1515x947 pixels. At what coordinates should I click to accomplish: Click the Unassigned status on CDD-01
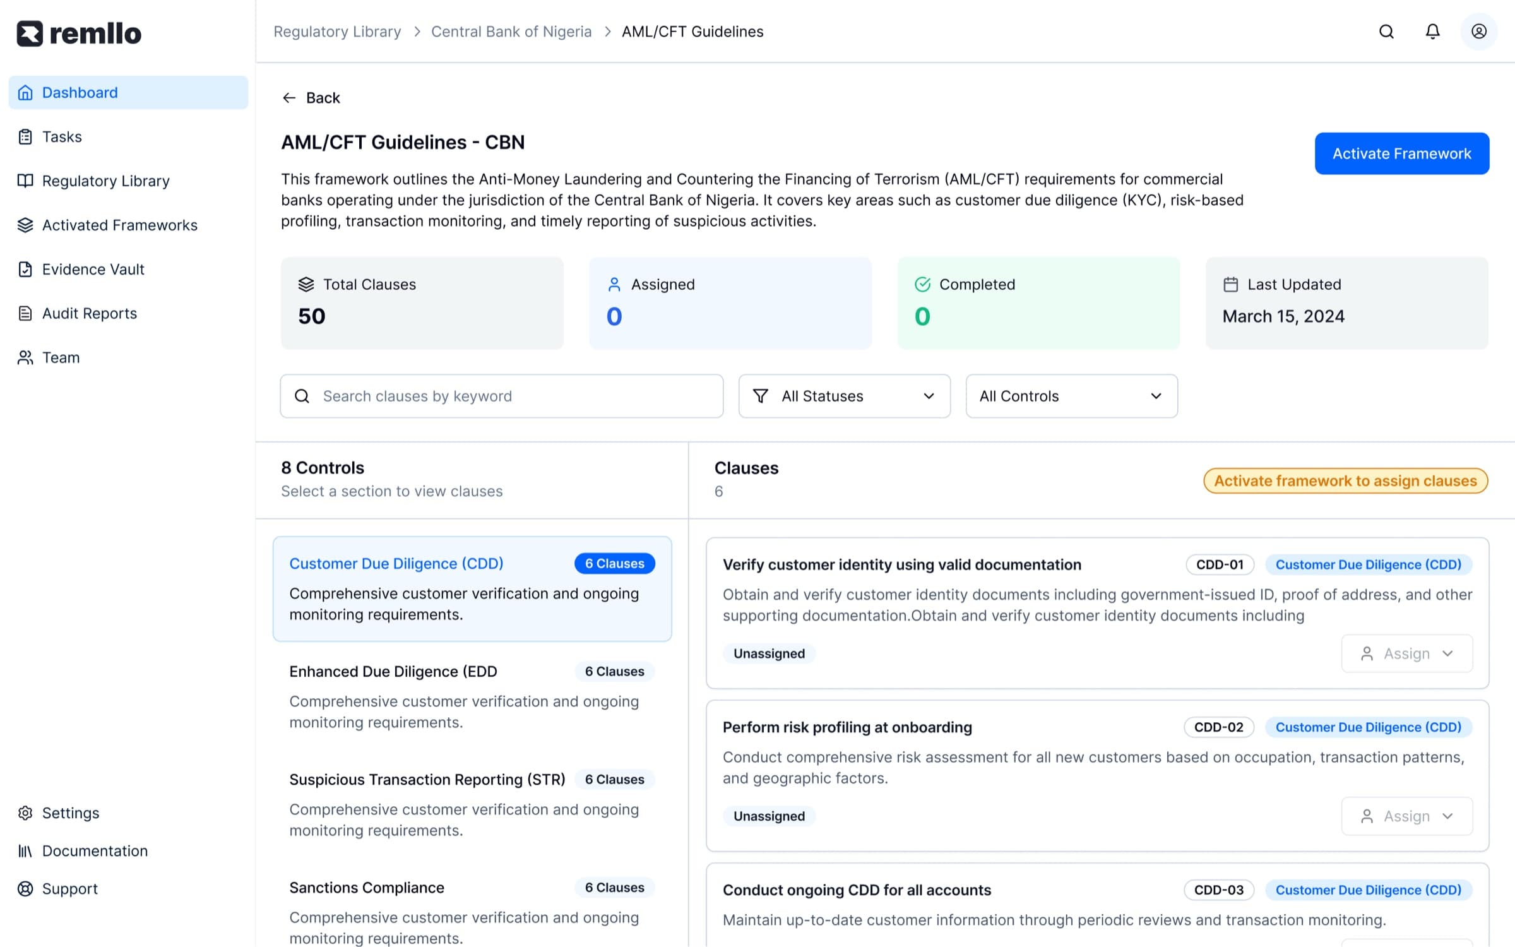(x=769, y=654)
